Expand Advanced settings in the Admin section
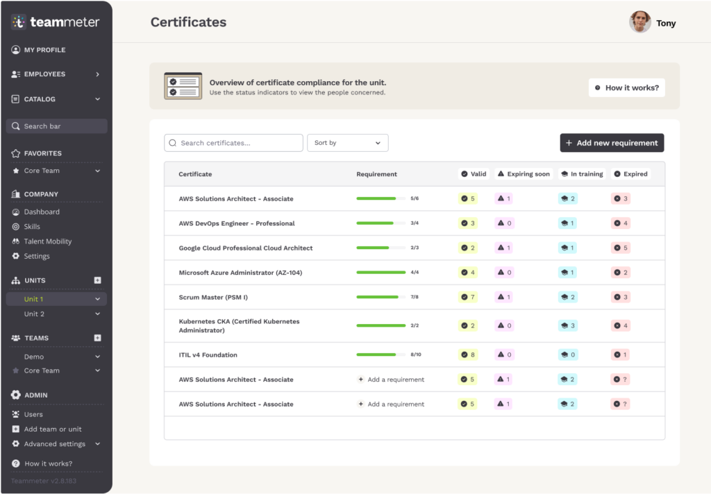Screen dimensions: 711x494 click(x=97, y=444)
